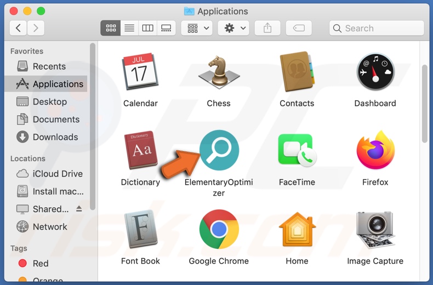433x285 pixels.
Task: Open the Install mac... volume in sidebar
Action: (45, 191)
